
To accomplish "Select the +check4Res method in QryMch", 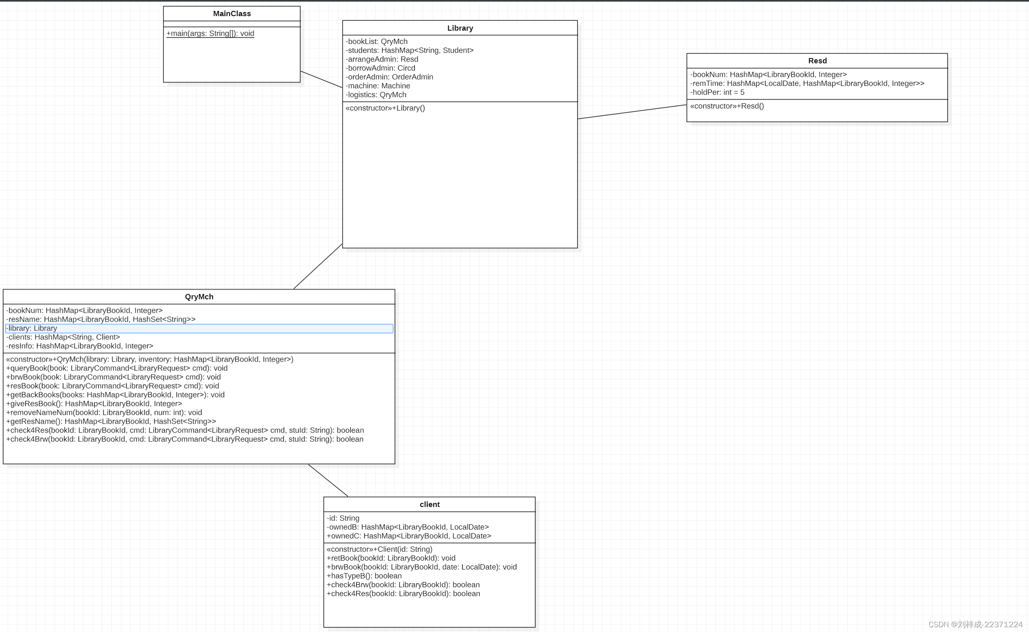I will click(185, 430).
